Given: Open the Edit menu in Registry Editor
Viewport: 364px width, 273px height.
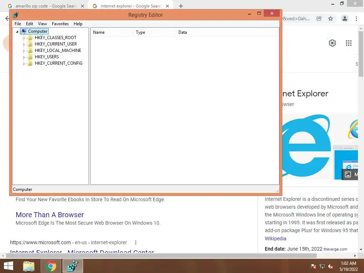Looking at the screenshot, I should [30, 24].
